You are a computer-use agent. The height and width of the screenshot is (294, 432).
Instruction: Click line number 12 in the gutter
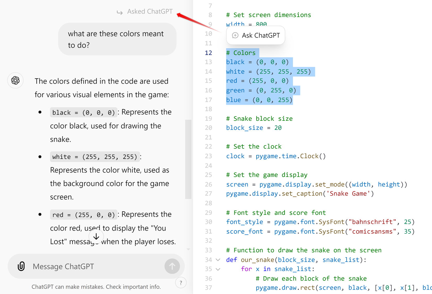coord(208,53)
